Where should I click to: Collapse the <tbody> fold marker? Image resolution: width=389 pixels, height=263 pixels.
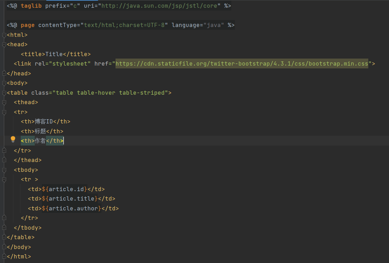pos(4,170)
